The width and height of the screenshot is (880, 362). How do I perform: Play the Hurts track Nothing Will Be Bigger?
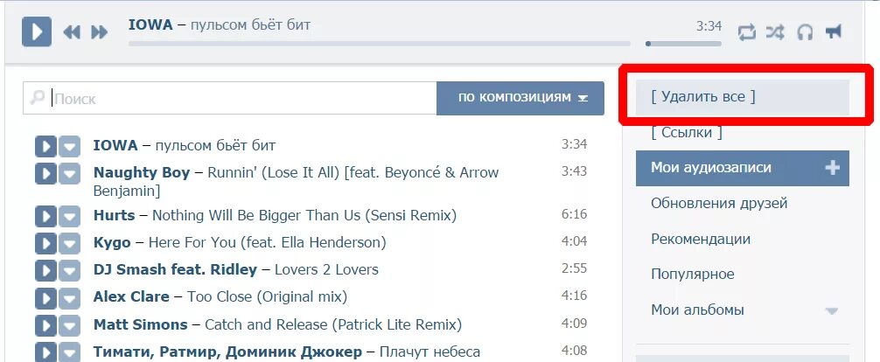click(45, 215)
